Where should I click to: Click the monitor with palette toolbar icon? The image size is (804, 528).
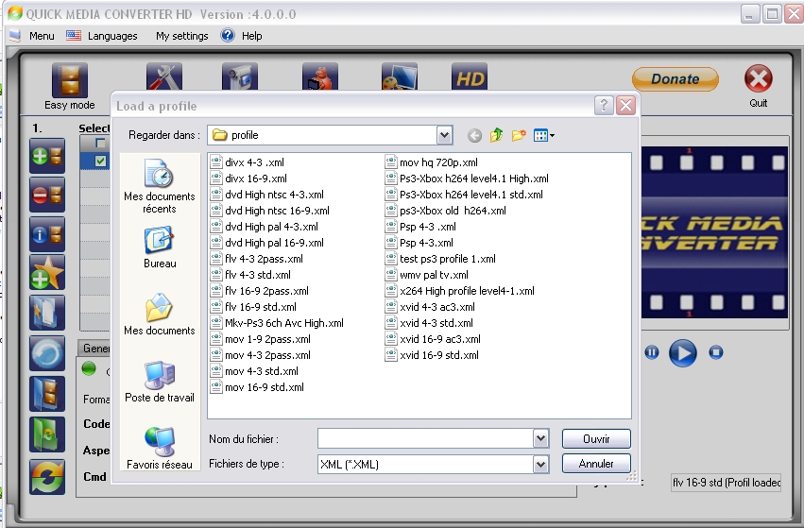[400, 77]
